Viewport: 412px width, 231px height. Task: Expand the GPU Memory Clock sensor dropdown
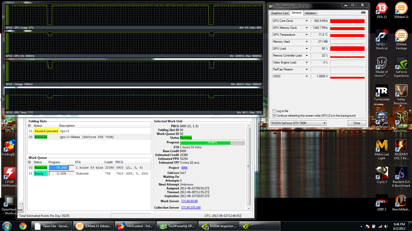pyautogui.click(x=307, y=28)
